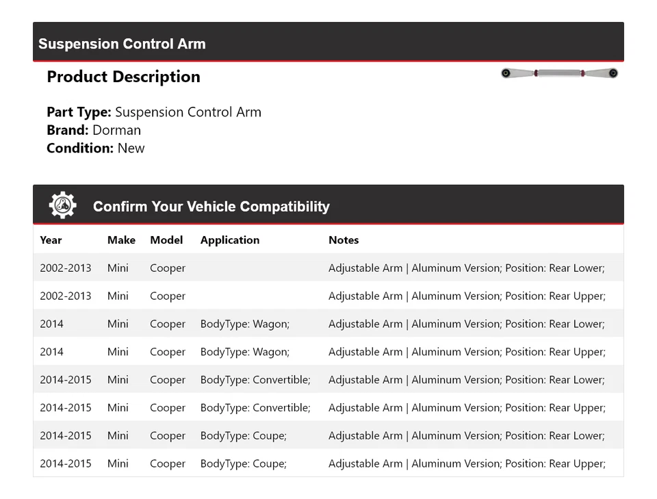Click the Part Type line

coord(154,112)
